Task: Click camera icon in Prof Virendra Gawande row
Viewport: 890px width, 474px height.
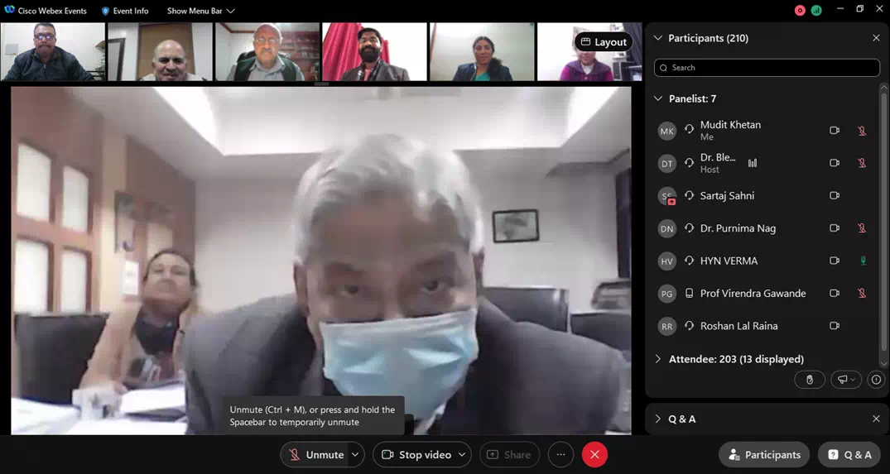Action: (x=835, y=293)
